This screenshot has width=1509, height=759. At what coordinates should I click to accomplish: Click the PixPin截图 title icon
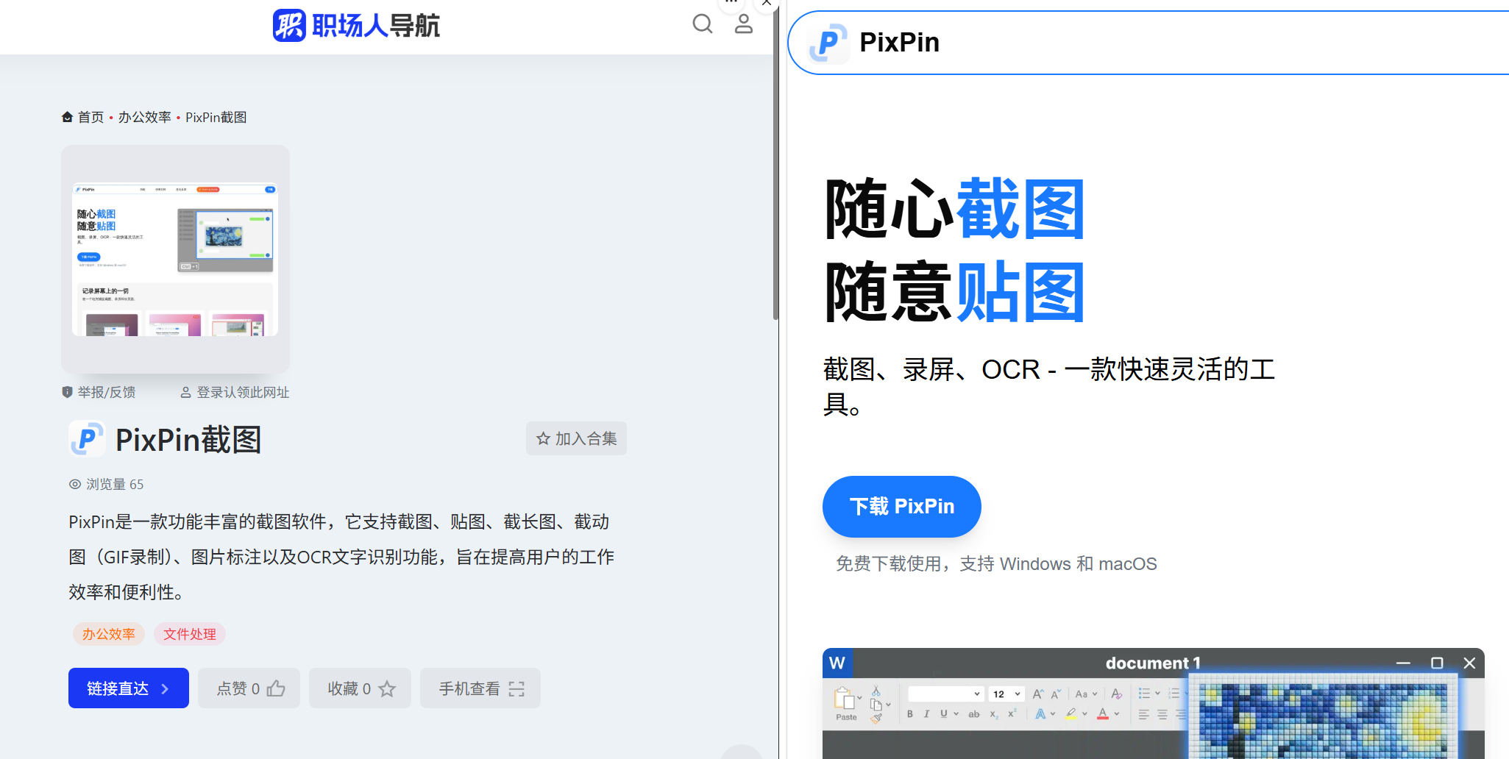pos(87,439)
